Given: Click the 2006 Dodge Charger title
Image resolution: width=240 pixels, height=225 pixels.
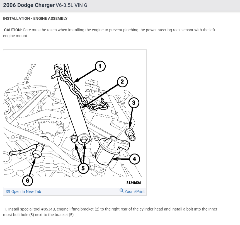Looking at the screenshot, I should coord(29,5).
